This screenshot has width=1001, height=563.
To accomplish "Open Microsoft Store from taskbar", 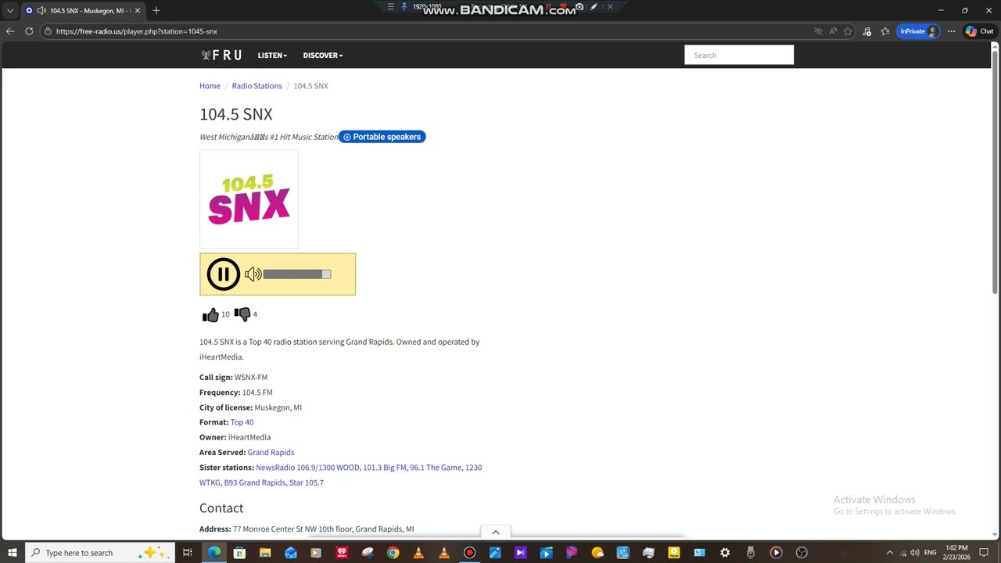I will (239, 553).
